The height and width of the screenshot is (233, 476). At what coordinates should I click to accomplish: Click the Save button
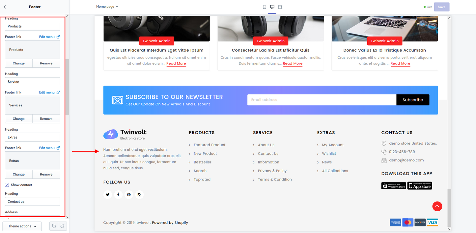pos(441,7)
